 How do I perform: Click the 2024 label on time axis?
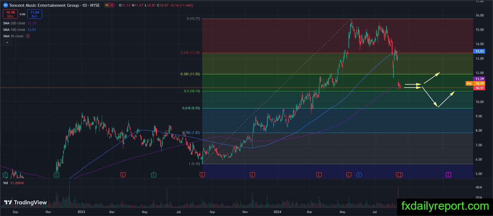277,212
